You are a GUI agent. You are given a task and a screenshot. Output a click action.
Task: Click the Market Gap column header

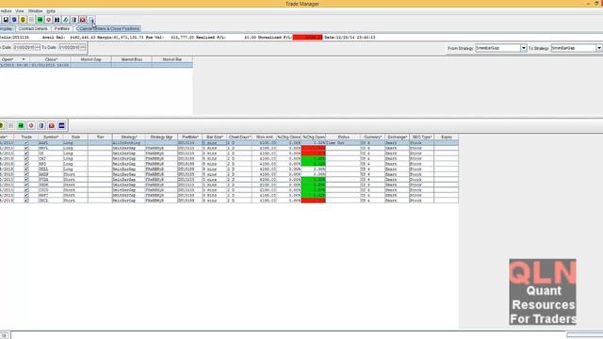(x=91, y=59)
